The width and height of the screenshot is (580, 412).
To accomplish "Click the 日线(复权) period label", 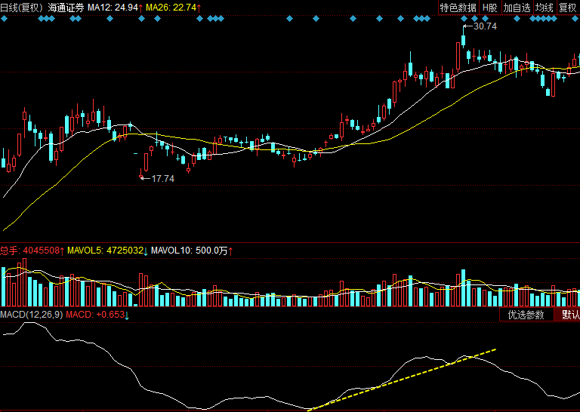I will coord(21,8).
